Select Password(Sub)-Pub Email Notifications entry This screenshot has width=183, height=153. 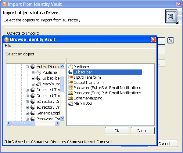(107, 93)
